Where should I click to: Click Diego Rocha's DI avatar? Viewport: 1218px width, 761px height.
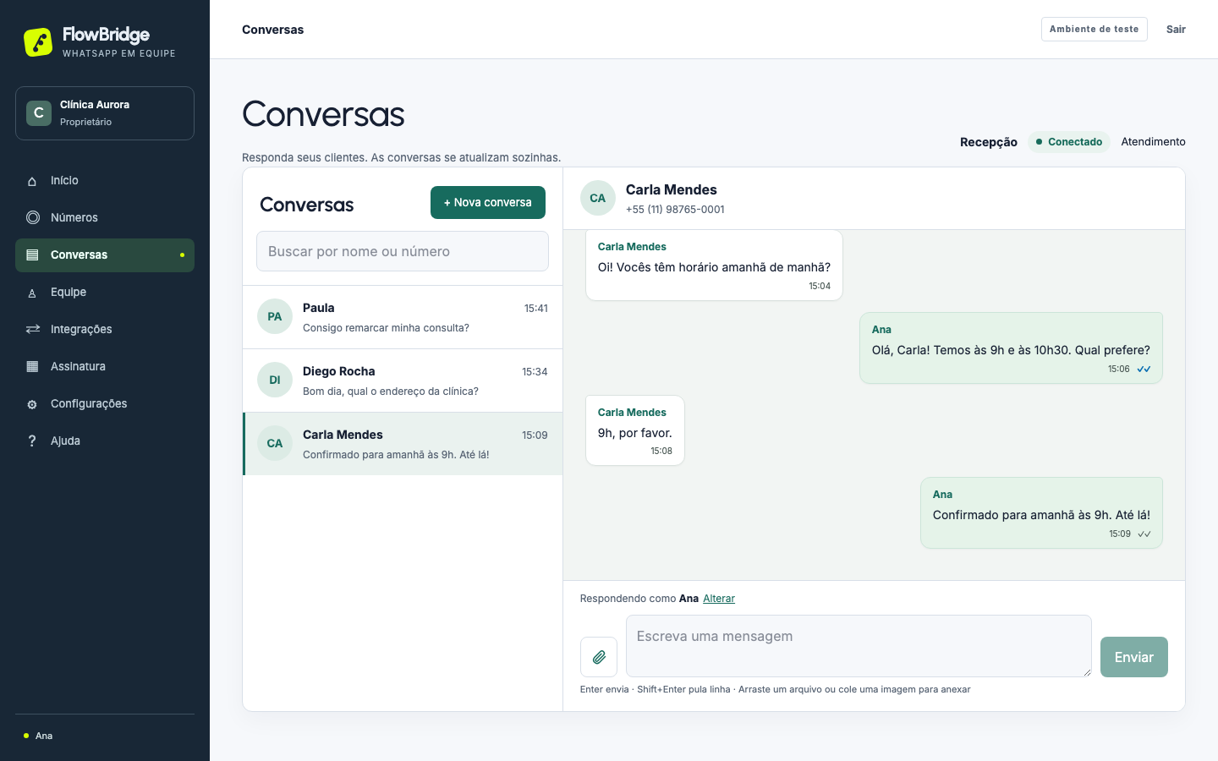coord(275,380)
